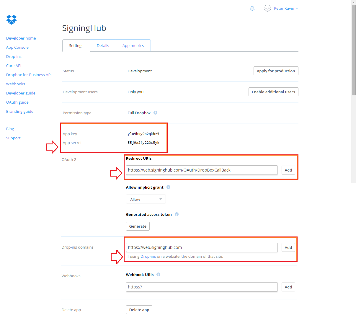Viewport: 356px width, 323px height.
Task: Open the Branding guide link
Action: click(x=20, y=111)
